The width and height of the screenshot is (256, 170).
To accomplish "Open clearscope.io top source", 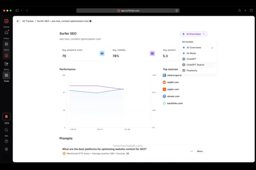I will (174, 75).
